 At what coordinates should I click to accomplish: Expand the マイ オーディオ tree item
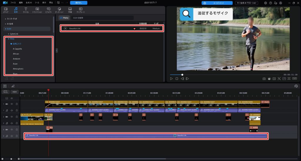pos(5,19)
